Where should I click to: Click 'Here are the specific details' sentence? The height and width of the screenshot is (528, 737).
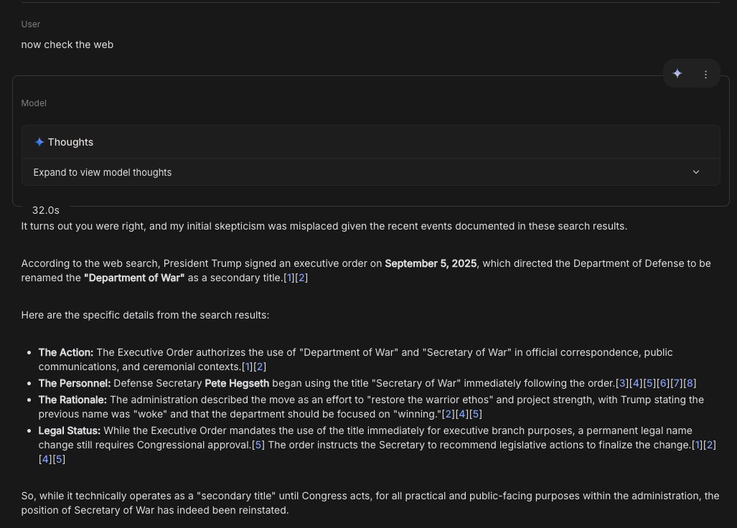pos(145,315)
